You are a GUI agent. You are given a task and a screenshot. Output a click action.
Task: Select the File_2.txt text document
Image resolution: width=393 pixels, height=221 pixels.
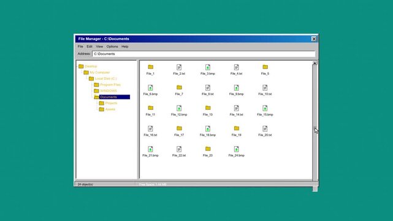coord(179,68)
